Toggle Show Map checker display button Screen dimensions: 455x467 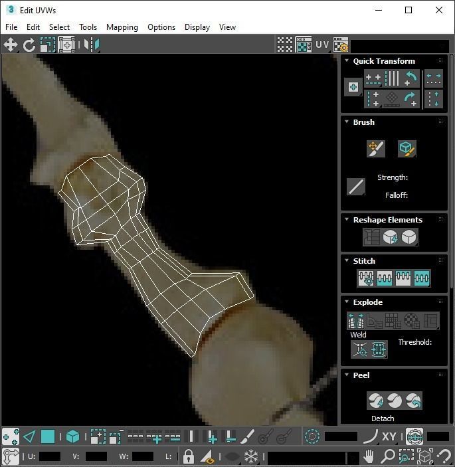click(304, 45)
